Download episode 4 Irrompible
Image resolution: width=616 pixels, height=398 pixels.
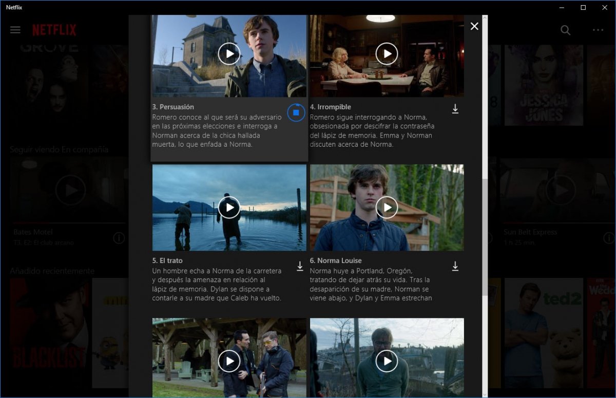click(x=455, y=109)
